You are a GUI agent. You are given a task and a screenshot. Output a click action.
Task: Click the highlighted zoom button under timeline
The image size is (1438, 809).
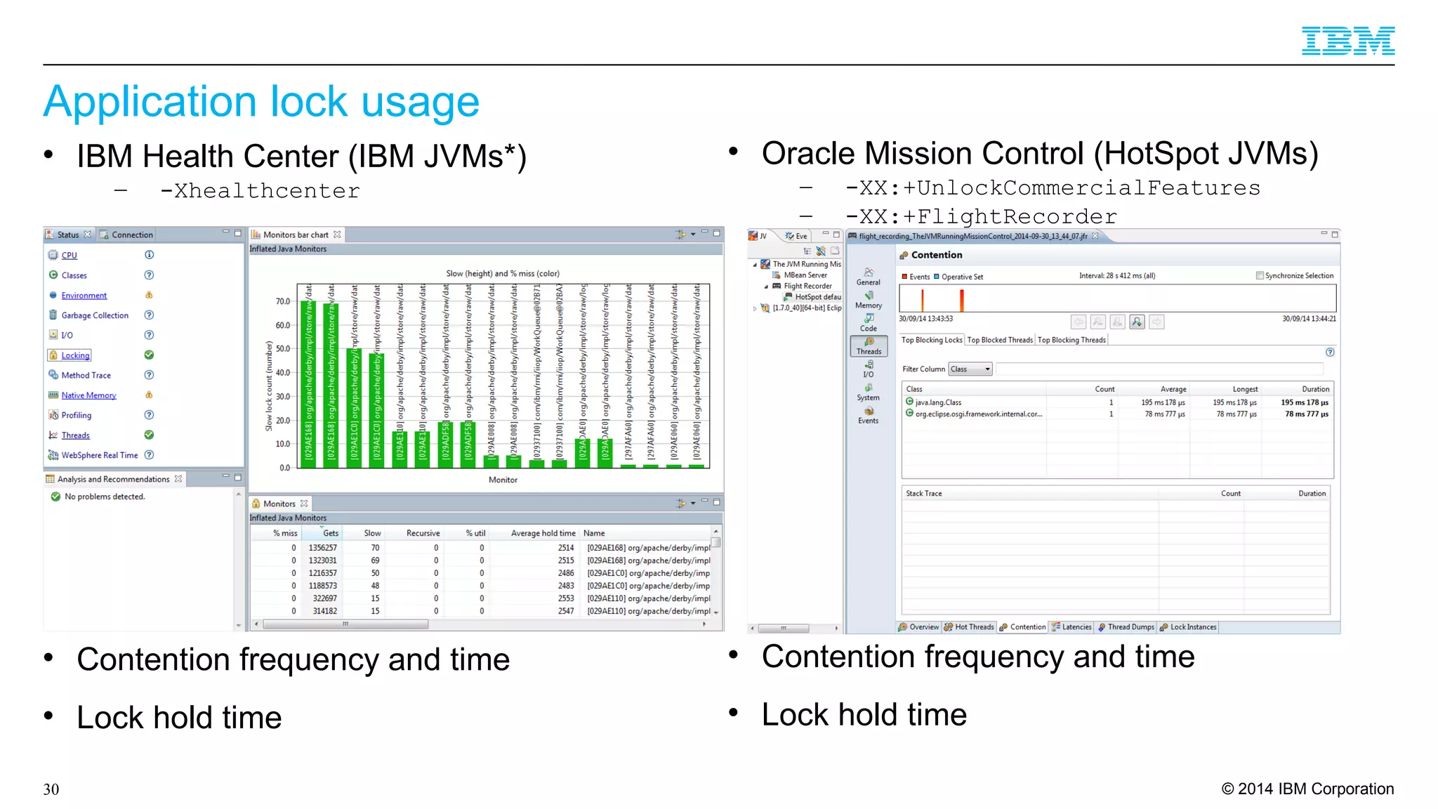1137,322
